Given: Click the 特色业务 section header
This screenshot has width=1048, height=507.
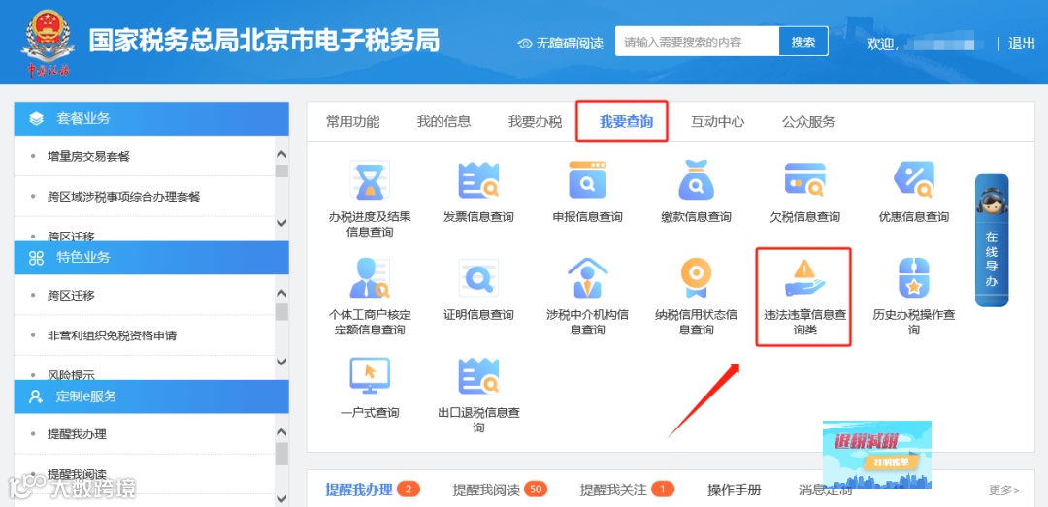Looking at the screenshot, I should (x=151, y=258).
